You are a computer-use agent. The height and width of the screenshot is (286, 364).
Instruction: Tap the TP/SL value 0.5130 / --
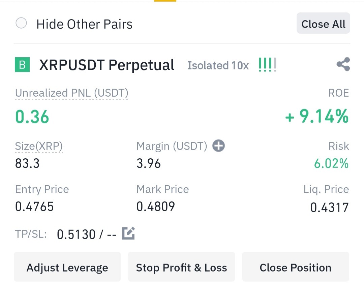[87, 234]
